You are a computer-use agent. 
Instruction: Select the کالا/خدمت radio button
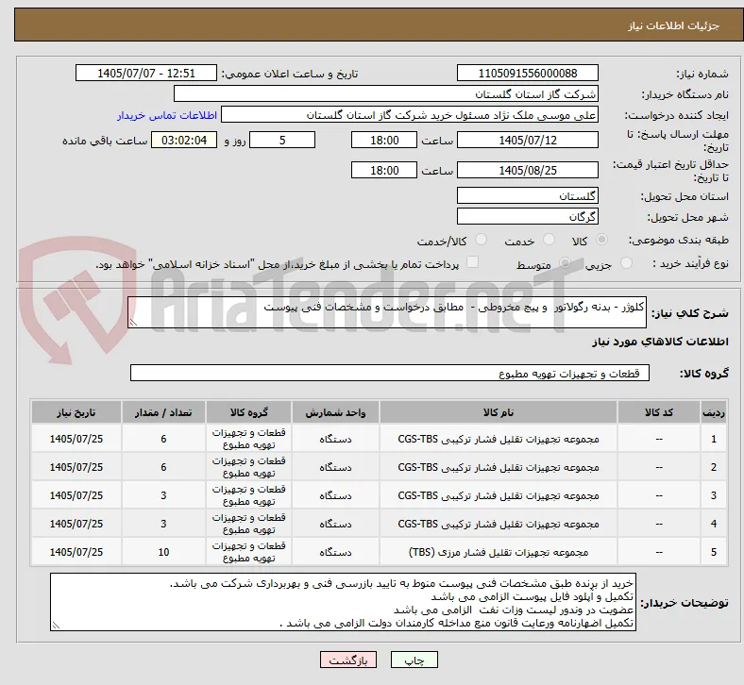pyautogui.click(x=482, y=240)
